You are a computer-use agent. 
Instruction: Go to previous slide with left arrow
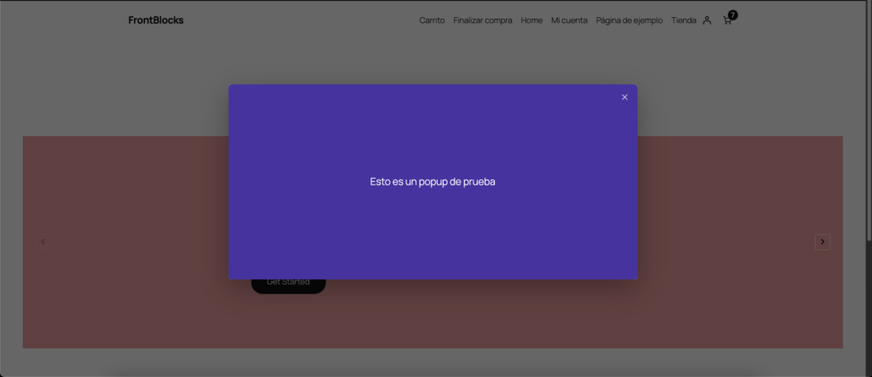coord(43,242)
